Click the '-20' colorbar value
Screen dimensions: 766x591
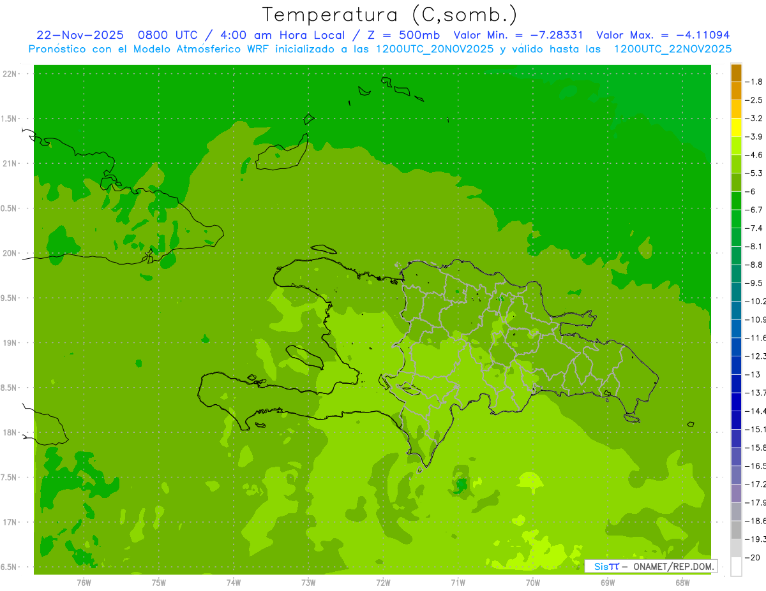point(754,557)
